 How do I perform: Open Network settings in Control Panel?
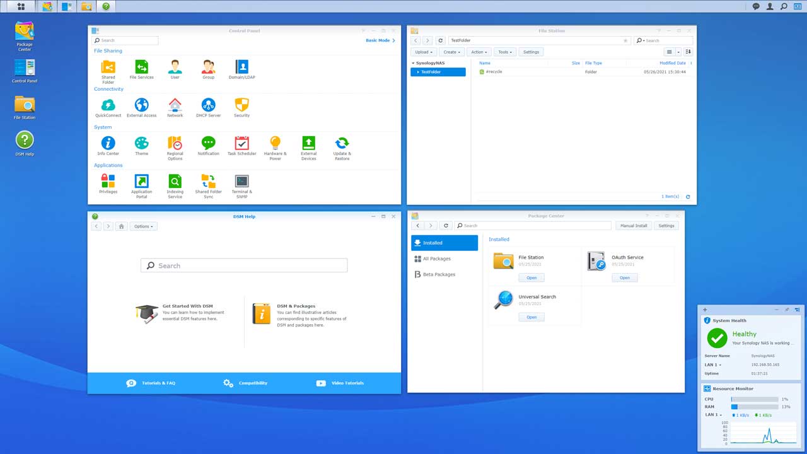point(175,108)
